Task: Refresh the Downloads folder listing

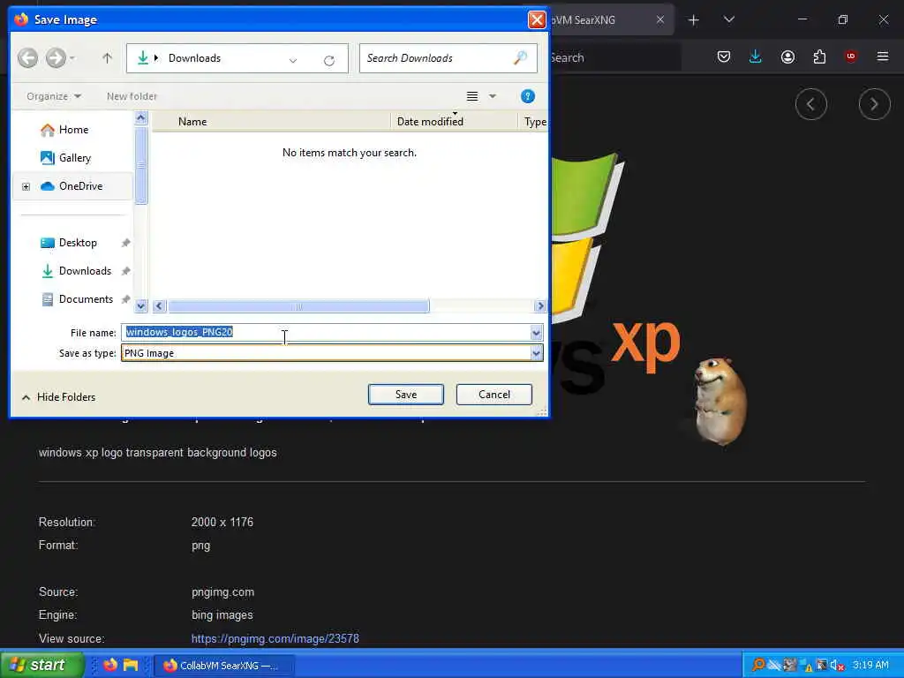Action: tap(329, 61)
